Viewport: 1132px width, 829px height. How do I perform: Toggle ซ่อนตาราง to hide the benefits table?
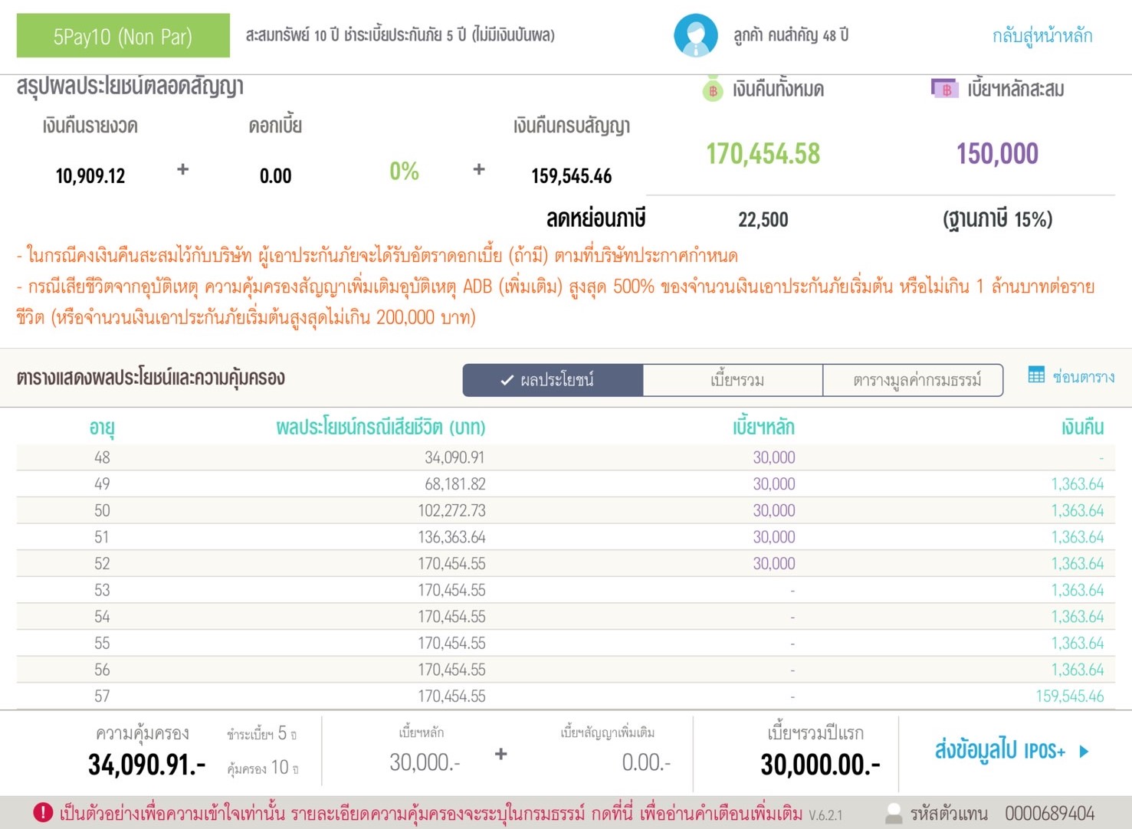[x=1085, y=375]
